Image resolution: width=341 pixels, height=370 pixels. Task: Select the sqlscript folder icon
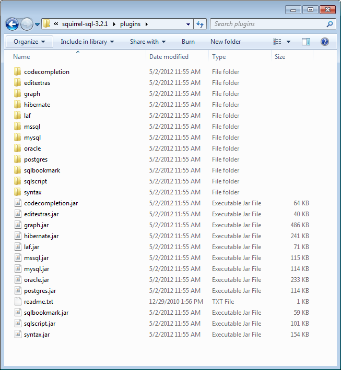click(x=17, y=181)
